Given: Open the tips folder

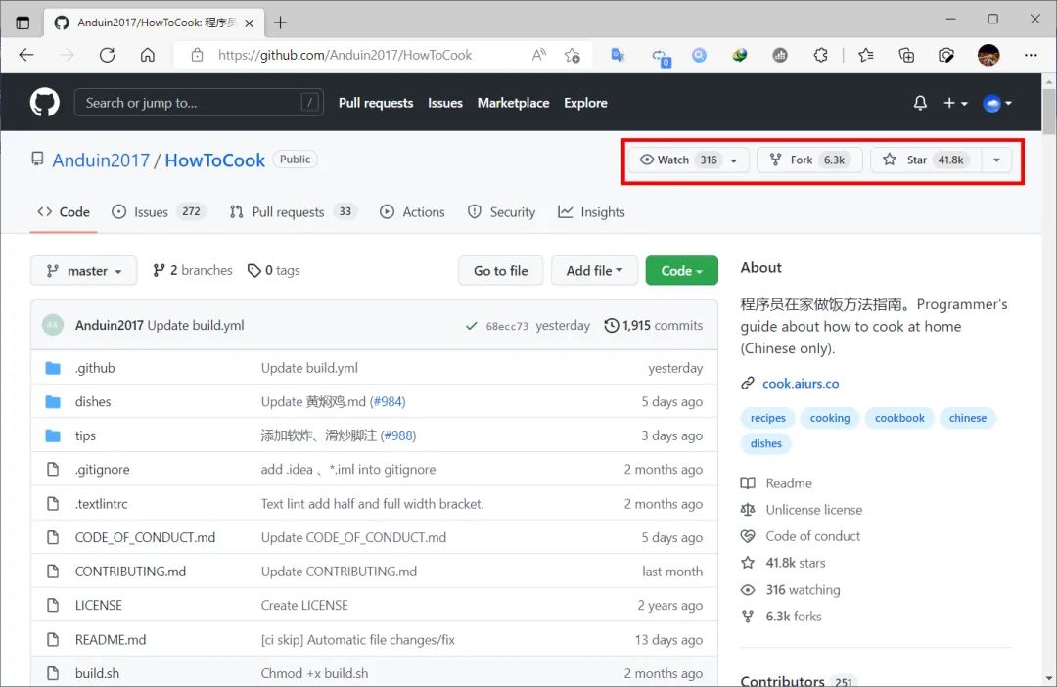Looking at the screenshot, I should tap(85, 435).
